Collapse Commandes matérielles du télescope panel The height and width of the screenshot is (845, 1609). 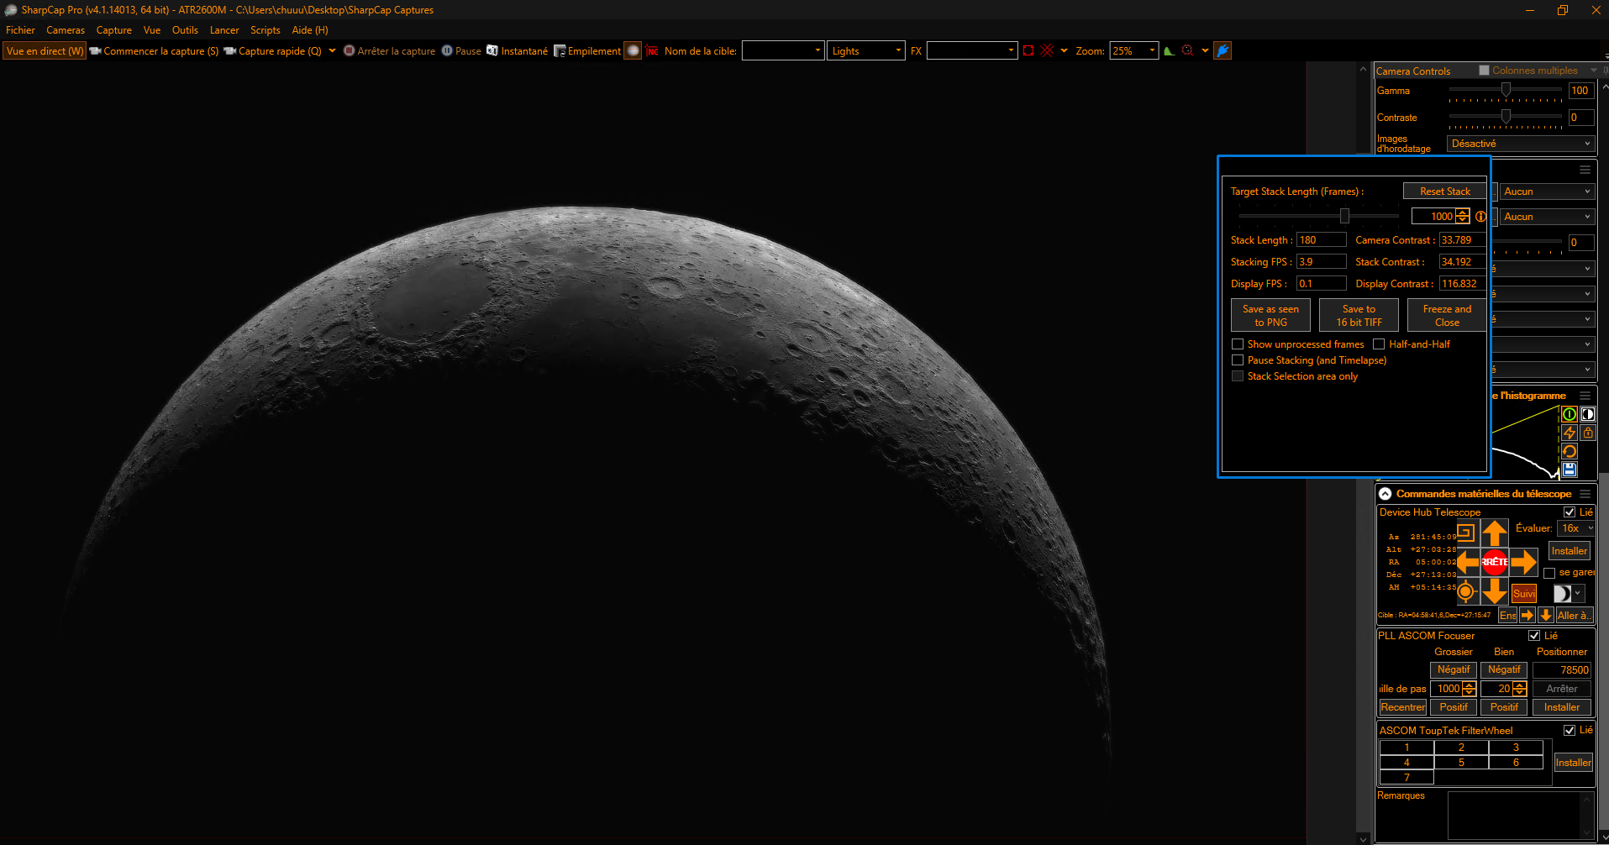1385,494
